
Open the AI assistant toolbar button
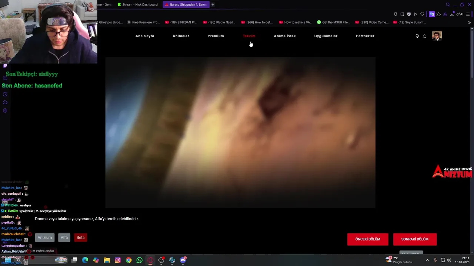click(460, 14)
